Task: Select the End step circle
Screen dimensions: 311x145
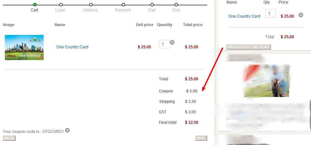Action: pyautogui.click(x=176, y=5)
